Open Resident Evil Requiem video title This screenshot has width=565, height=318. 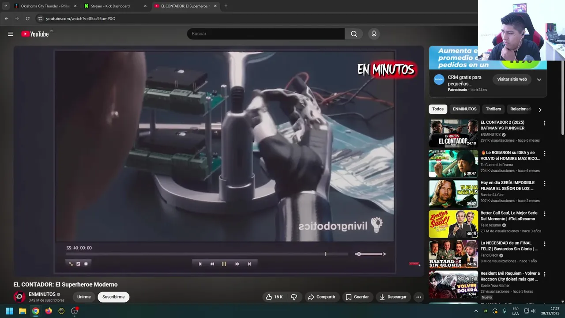(x=510, y=276)
